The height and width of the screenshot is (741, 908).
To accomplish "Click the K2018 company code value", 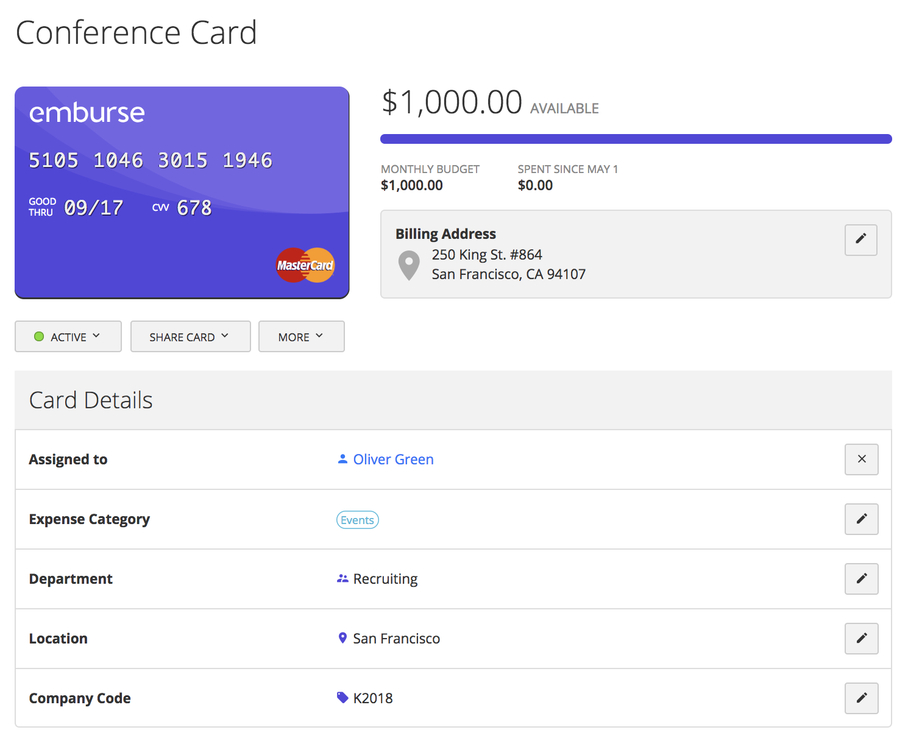I will (x=373, y=698).
